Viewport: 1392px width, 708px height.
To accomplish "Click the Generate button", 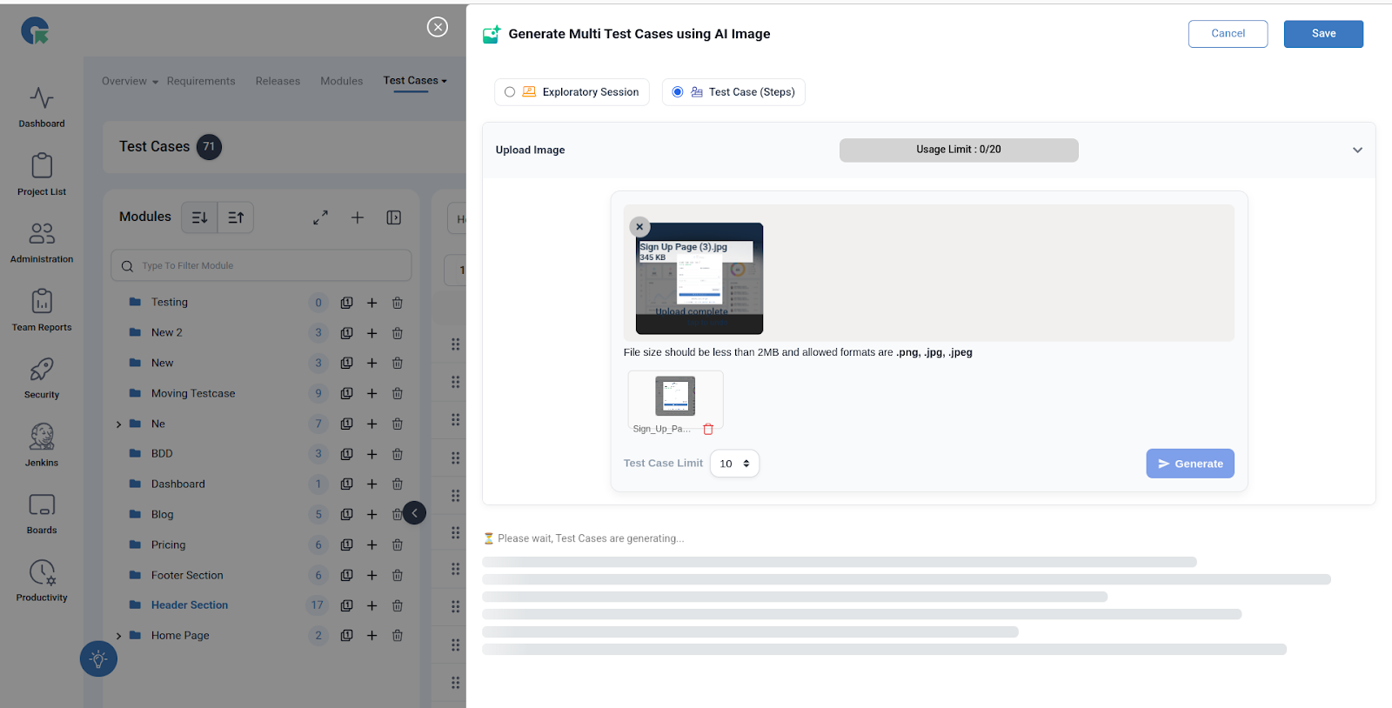I will pyautogui.click(x=1189, y=464).
